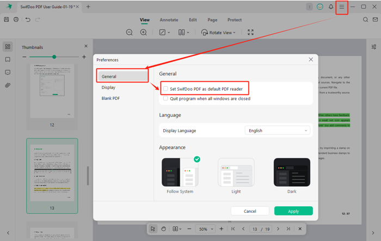Screen dimensions: 381x241
Task: Select the Follow System appearance
Action: [x=180, y=173]
